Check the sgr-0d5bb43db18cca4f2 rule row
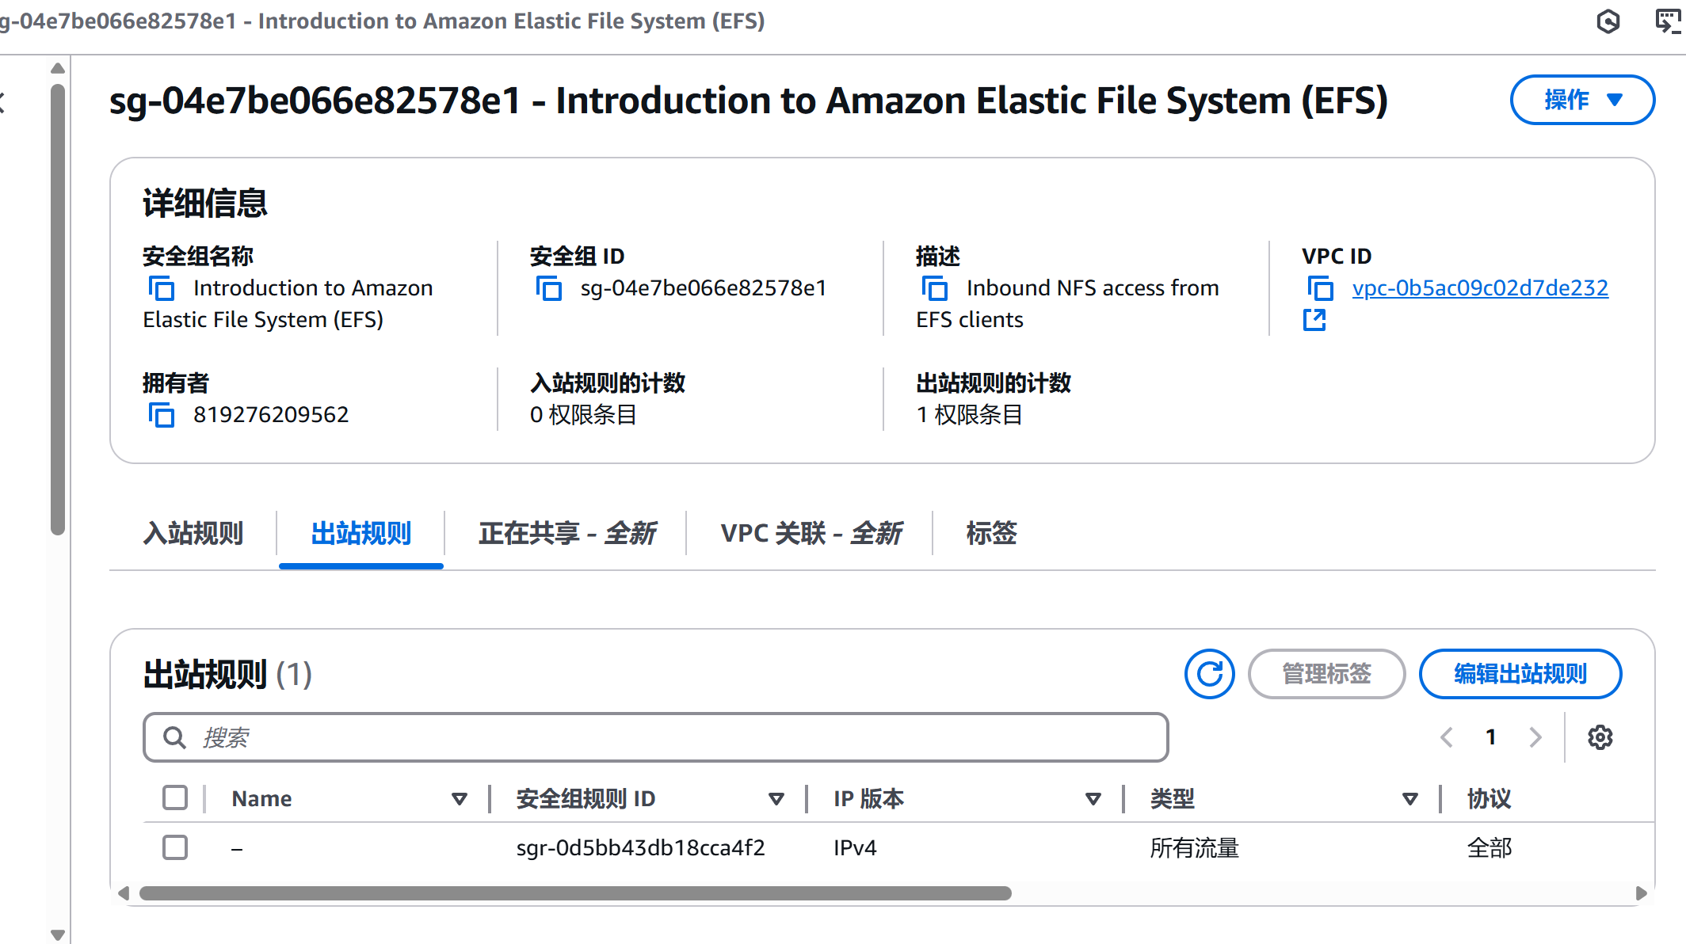The width and height of the screenshot is (1686, 944). coord(175,847)
